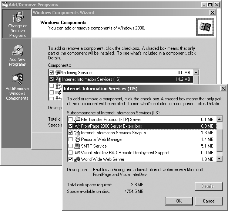Enable the Personal Web Manager checkbox
228x211 pixels.
point(71,139)
